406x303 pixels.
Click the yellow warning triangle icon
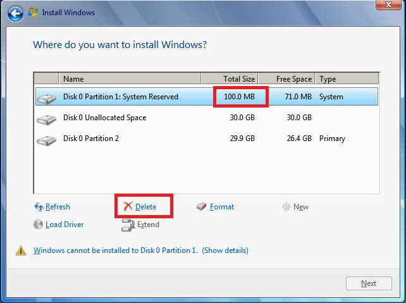click(21, 250)
